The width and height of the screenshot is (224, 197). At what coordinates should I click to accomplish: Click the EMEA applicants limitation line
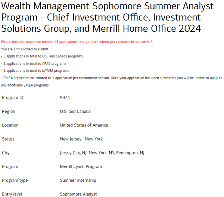tap(112, 78)
